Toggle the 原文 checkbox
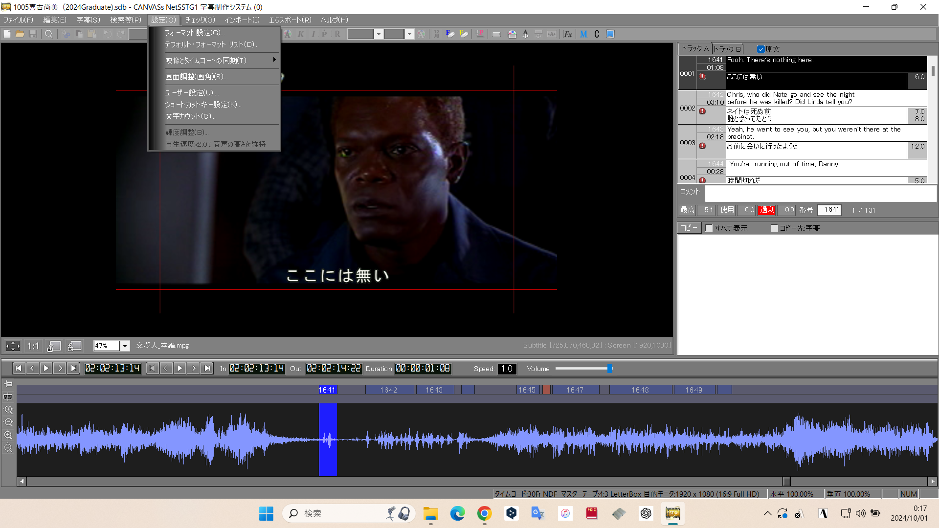Image resolution: width=939 pixels, height=528 pixels. [x=760, y=49]
